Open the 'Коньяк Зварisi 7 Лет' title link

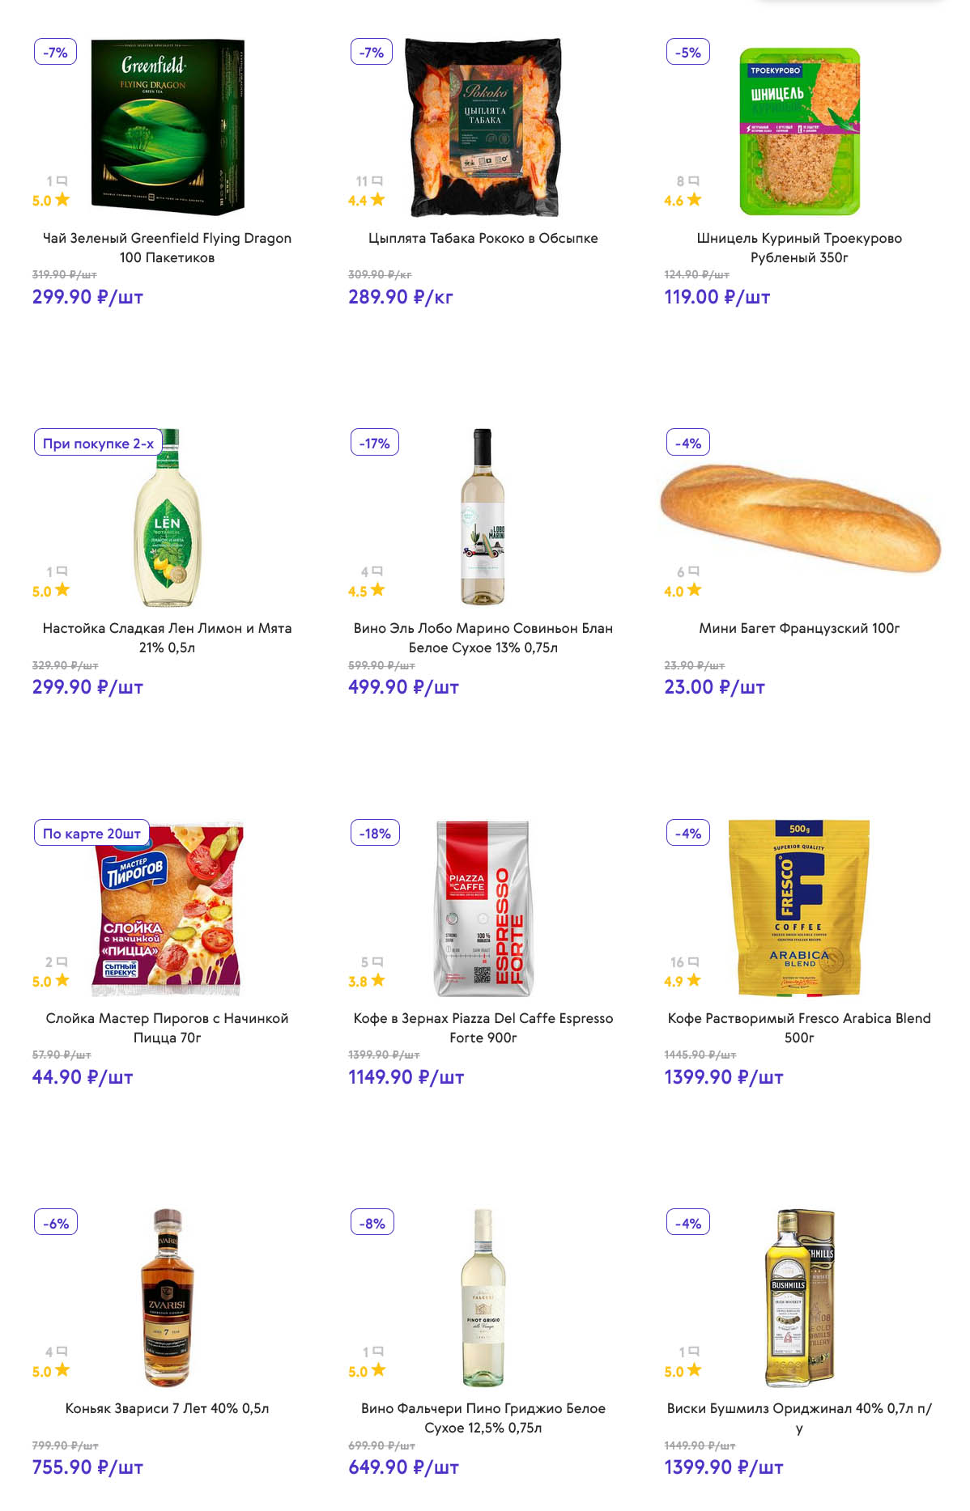[x=168, y=1408]
